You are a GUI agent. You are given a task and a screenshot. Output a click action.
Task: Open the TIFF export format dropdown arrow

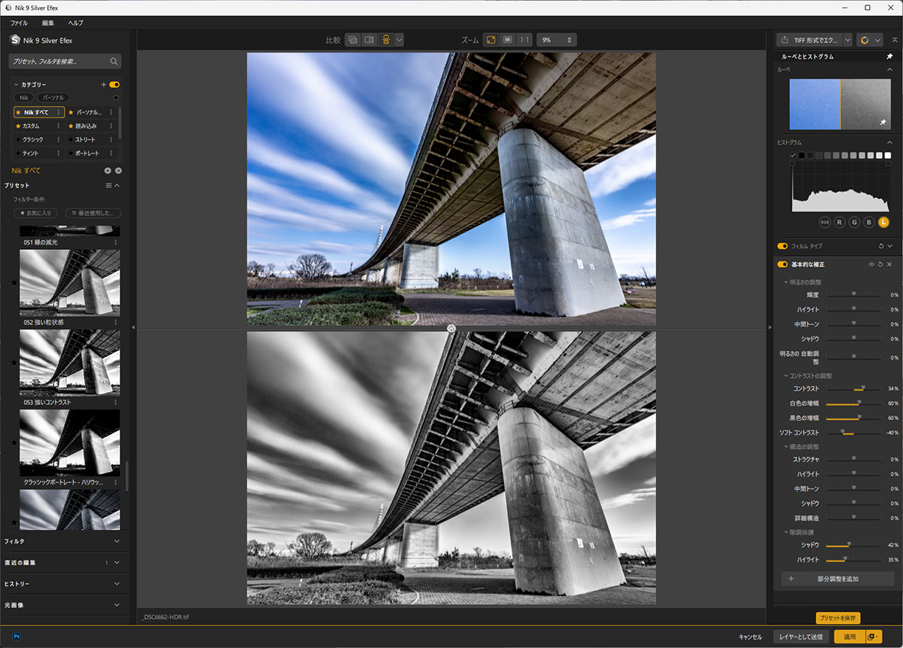[x=847, y=40]
